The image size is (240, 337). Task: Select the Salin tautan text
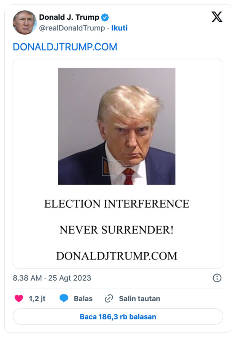[x=139, y=299]
